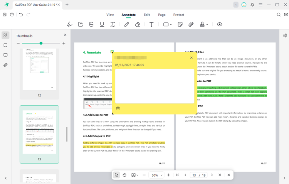The height and width of the screenshot is (184, 289).
Task: Redo the last undone action
Action: 28,15
